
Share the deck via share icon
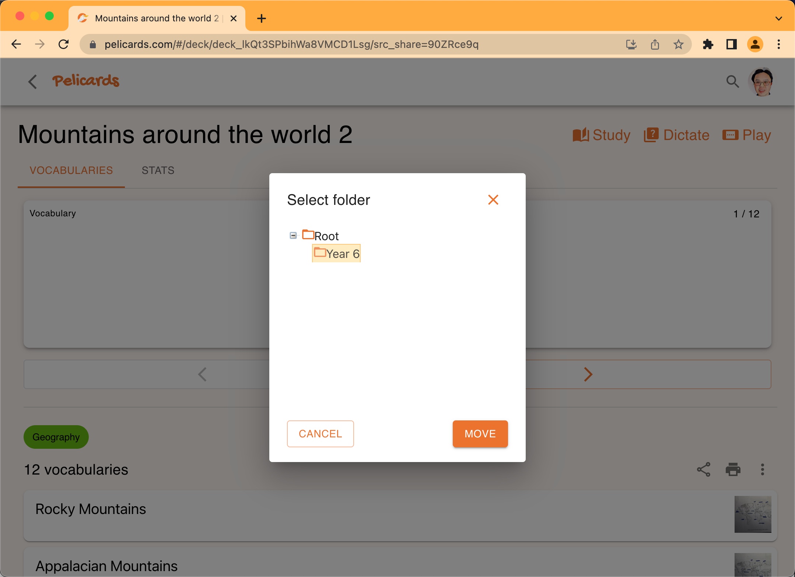[x=704, y=469]
